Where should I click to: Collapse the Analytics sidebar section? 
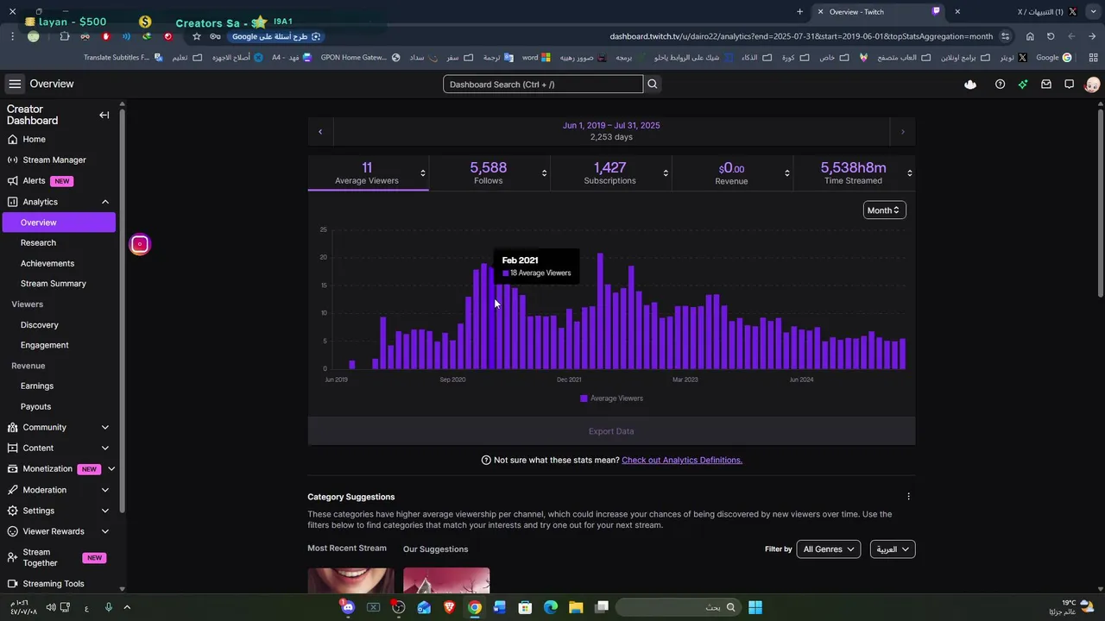[105, 202]
